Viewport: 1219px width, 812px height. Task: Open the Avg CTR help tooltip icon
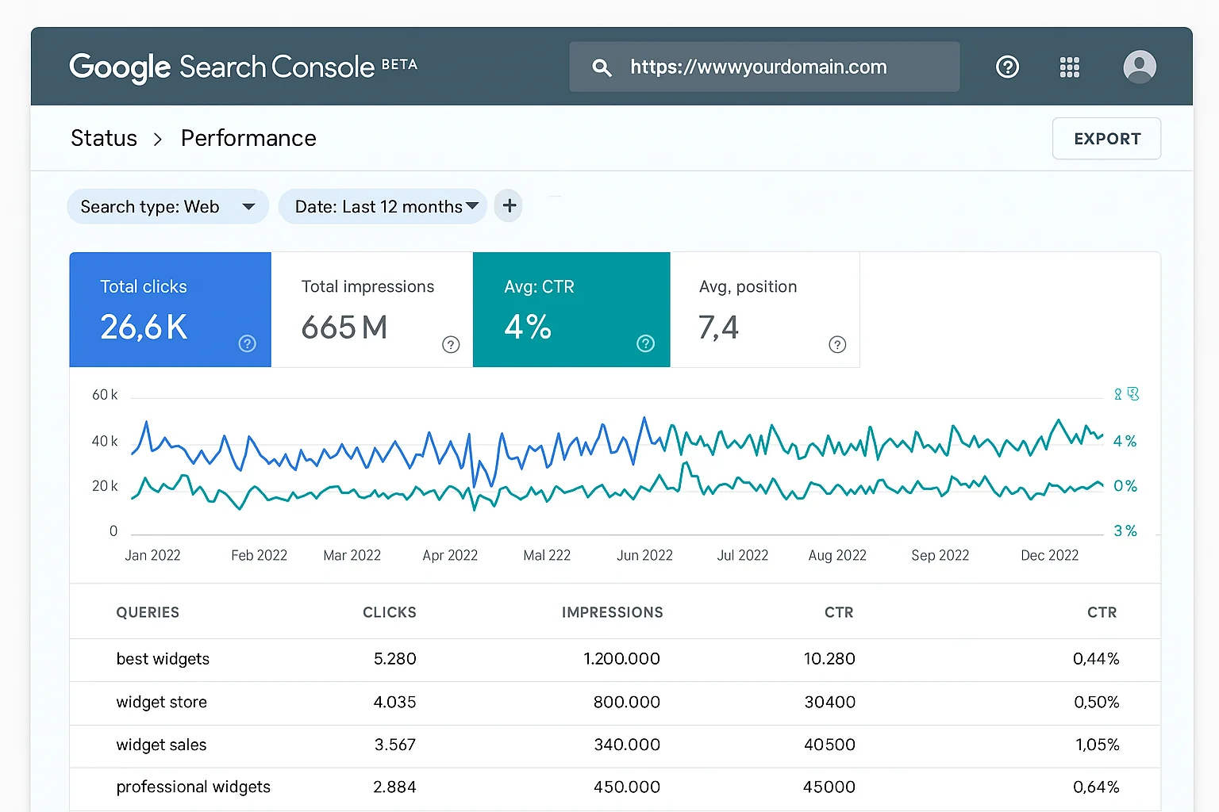coord(644,344)
